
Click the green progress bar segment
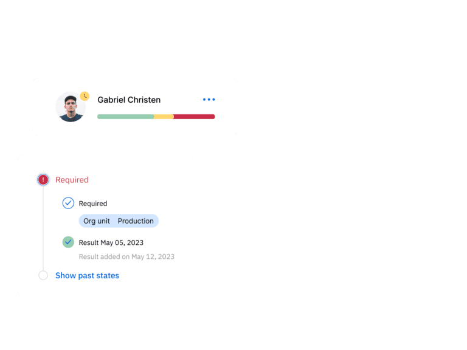(x=125, y=117)
